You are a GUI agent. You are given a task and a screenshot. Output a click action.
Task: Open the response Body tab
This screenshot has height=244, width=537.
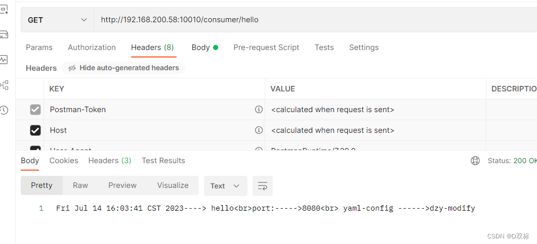(x=30, y=161)
